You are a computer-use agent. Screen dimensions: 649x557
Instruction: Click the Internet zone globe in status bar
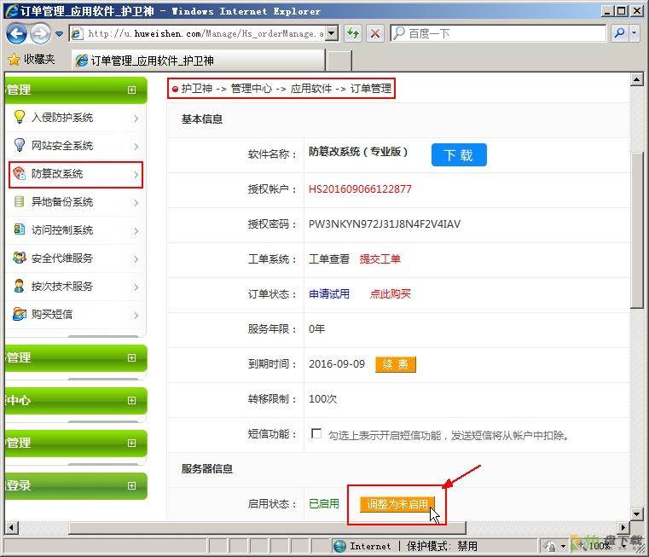[339, 546]
